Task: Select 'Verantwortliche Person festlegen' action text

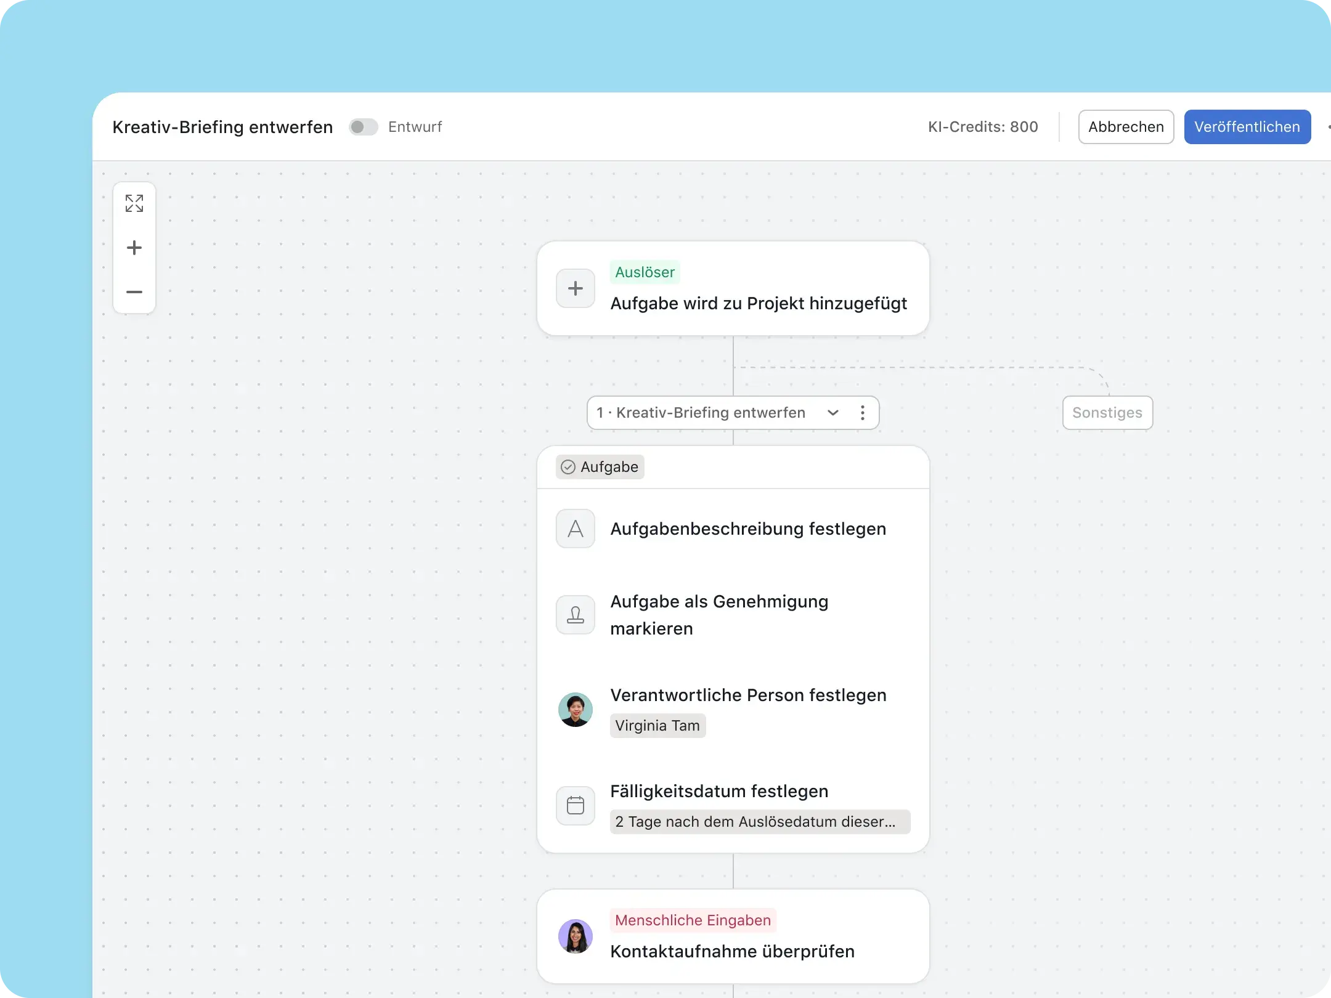Action: [x=748, y=696]
